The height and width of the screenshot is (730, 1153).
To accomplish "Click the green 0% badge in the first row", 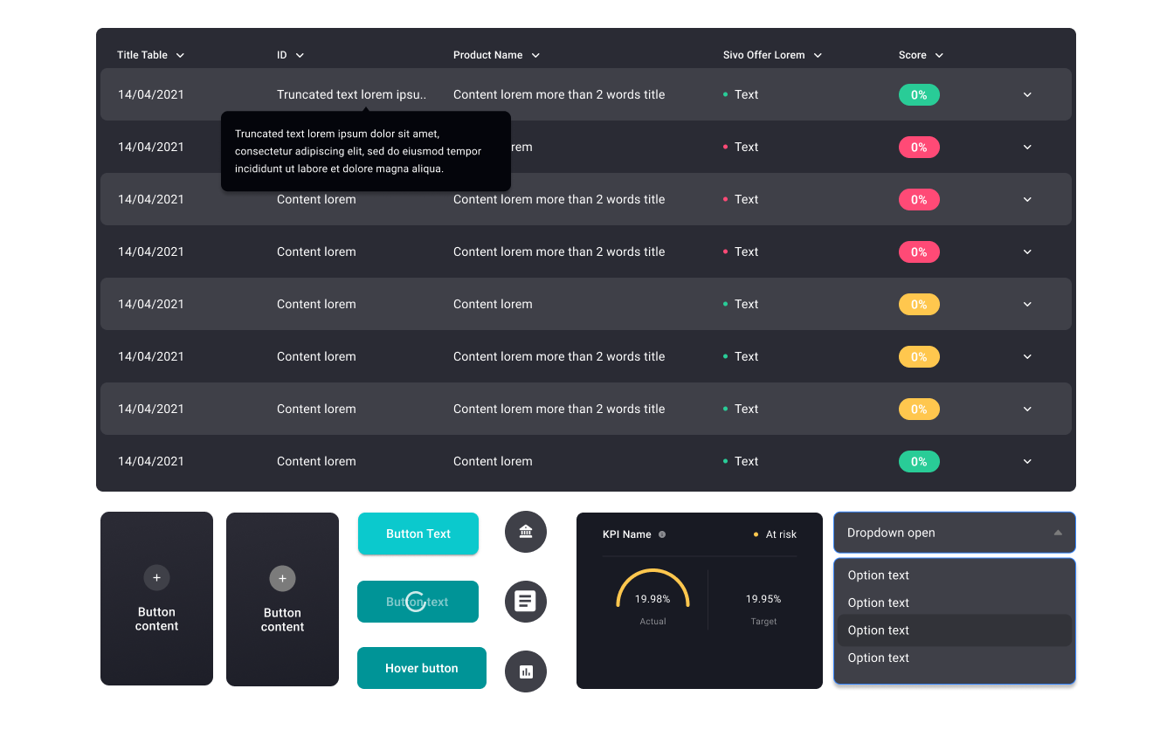I will tap(919, 94).
